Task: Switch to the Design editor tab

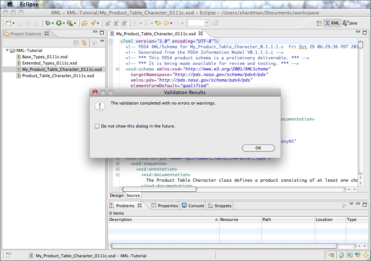Action: click(117, 195)
